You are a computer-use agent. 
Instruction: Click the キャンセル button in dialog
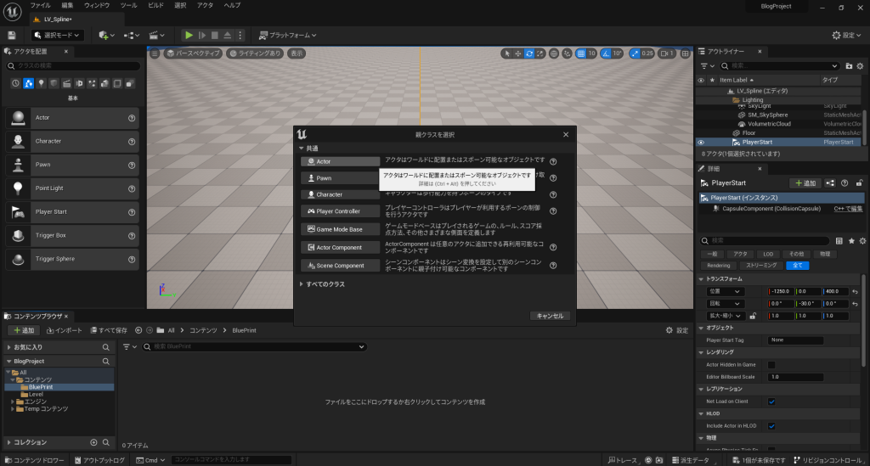(549, 315)
